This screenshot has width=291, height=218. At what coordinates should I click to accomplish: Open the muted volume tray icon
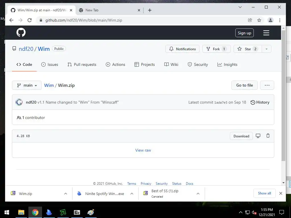pyautogui.click(x=254, y=212)
